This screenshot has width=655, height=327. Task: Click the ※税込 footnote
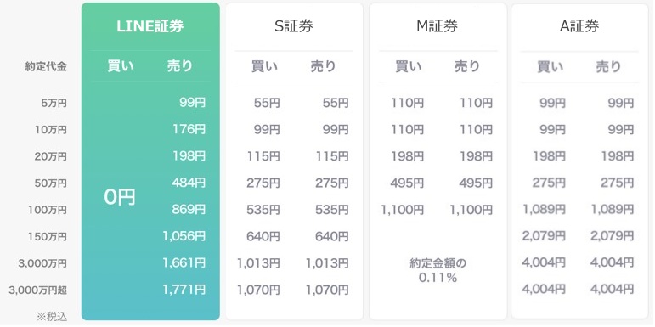tap(52, 316)
